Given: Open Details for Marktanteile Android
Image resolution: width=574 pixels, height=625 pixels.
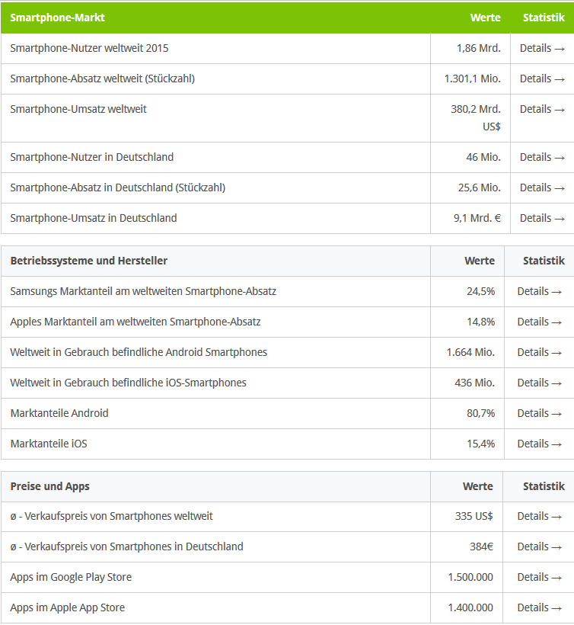Looking at the screenshot, I should click(540, 413).
